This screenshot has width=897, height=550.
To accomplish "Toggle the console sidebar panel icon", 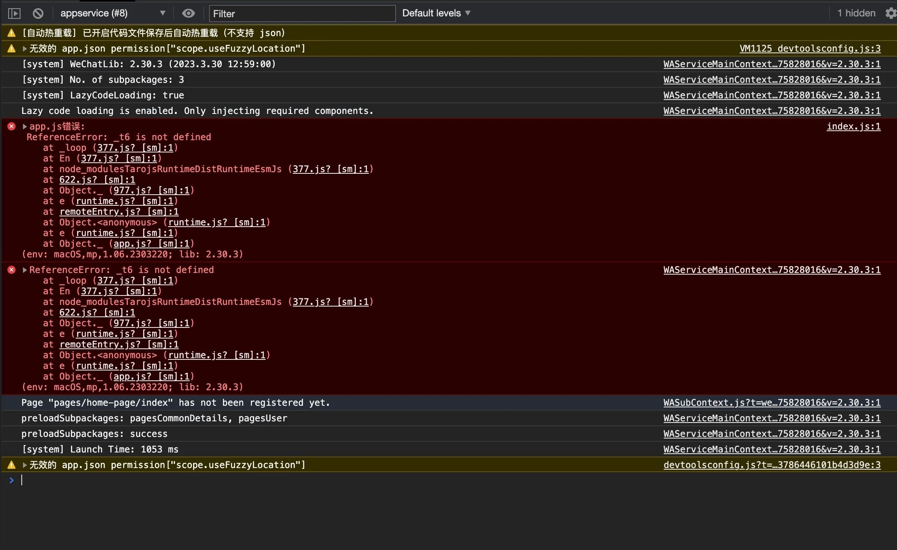I will [x=14, y=14].
